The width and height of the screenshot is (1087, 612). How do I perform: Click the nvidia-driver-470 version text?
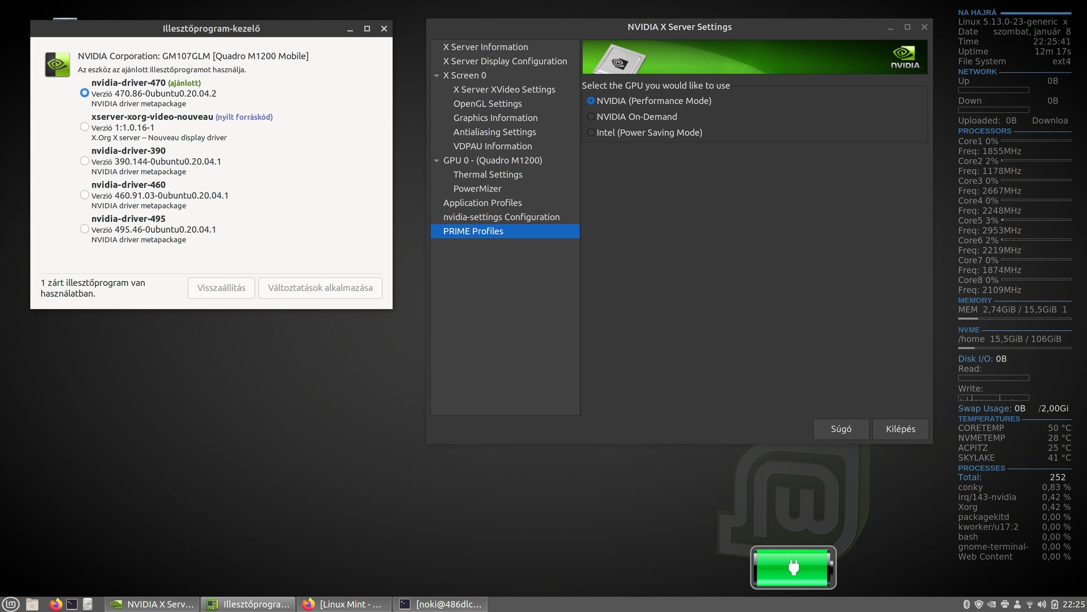(154, 94)
